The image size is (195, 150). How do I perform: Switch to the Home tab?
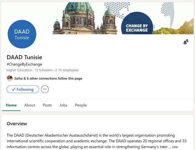tap(11, 105)
